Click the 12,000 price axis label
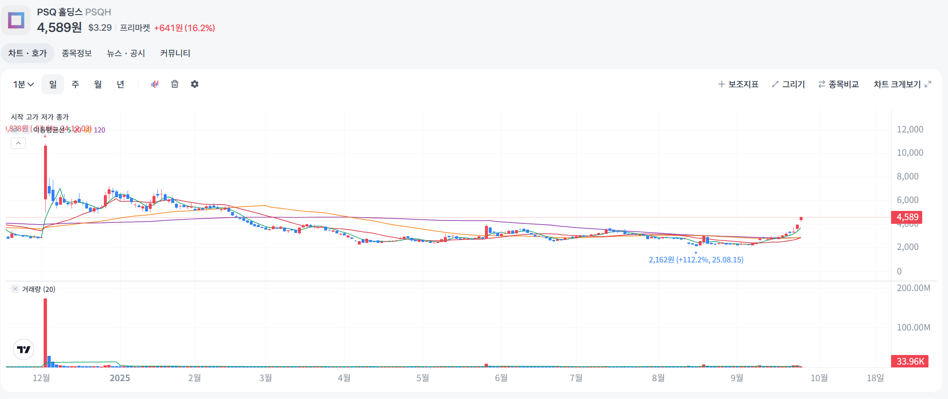The image size is (948, 399). tap(910, 129)
